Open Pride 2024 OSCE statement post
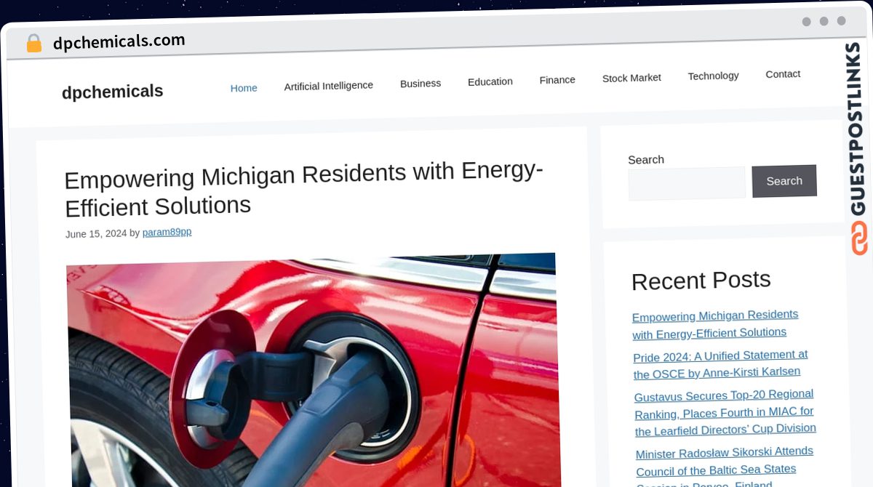 tap(721, 364)
